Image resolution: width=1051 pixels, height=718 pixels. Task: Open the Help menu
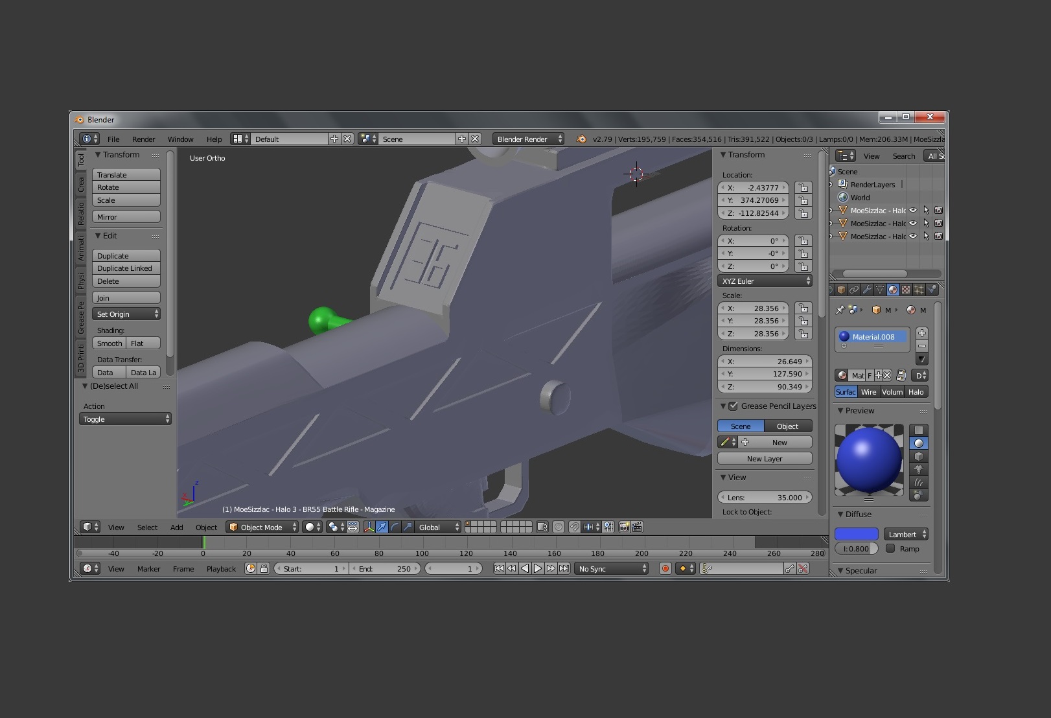[214, 139]
